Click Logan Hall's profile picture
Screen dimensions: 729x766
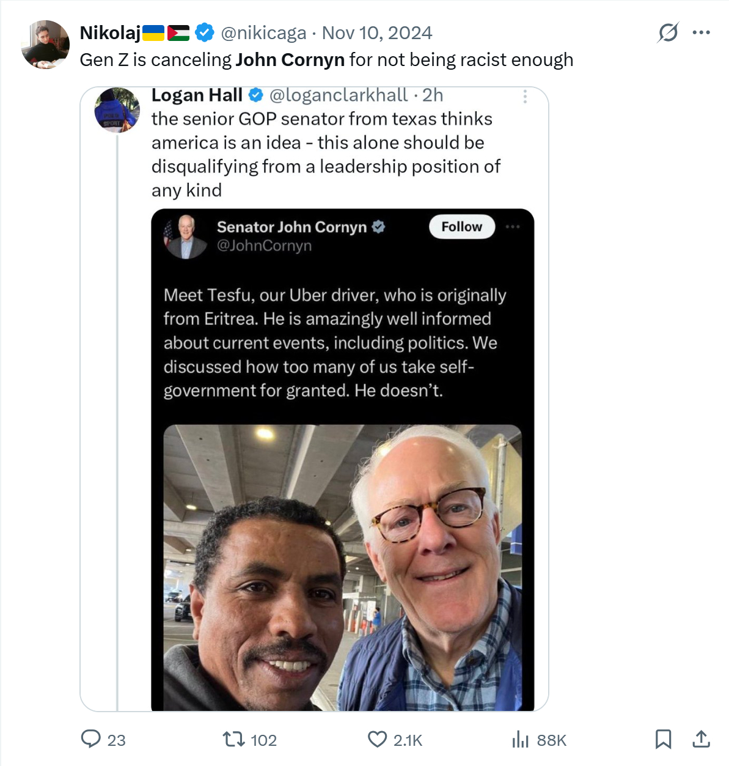pos(117,111)
